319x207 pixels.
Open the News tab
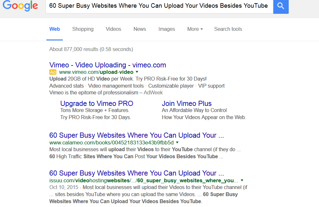coord(140,29)
